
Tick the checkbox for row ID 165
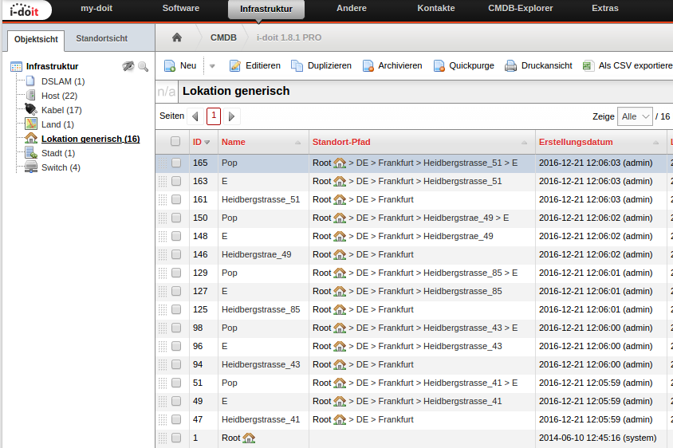[176, 163]
